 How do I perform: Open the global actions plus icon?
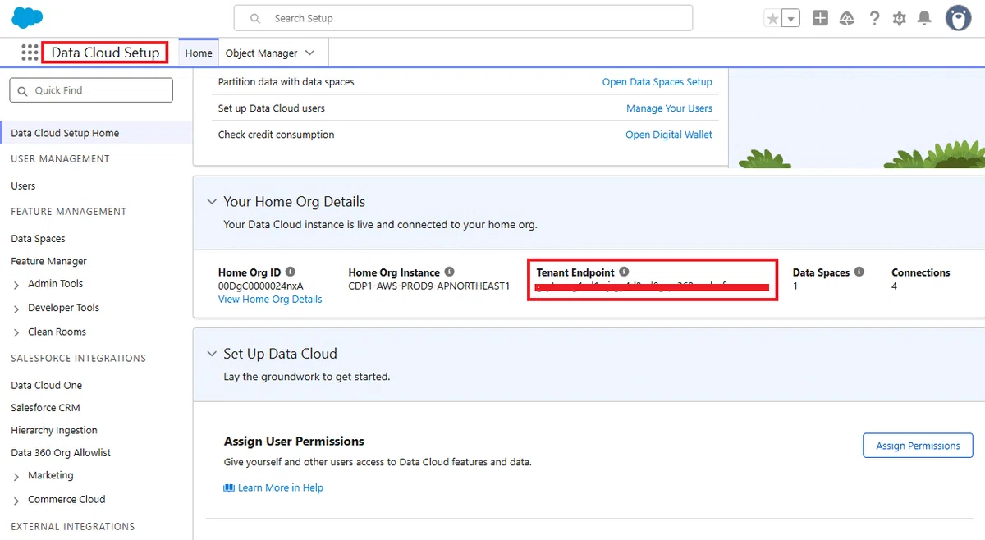pyautogui.click(x=820, y=18)
